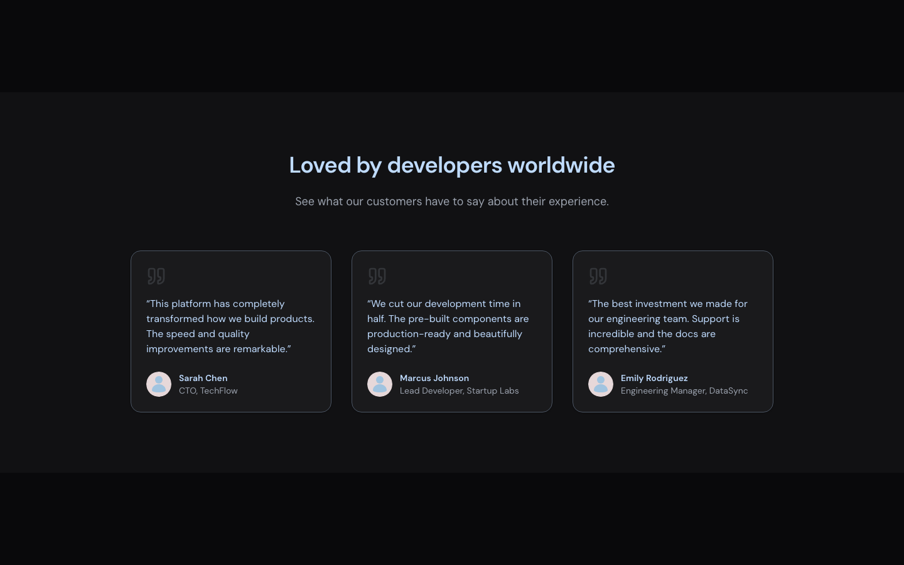Viewport: 904px width, 565px height.
Task: Click the quote "We cut our development time in half"
Action: click(448, 326)
